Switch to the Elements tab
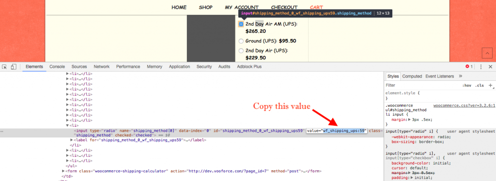The width and height of the screenshot is (496, 181). point(34,67)
